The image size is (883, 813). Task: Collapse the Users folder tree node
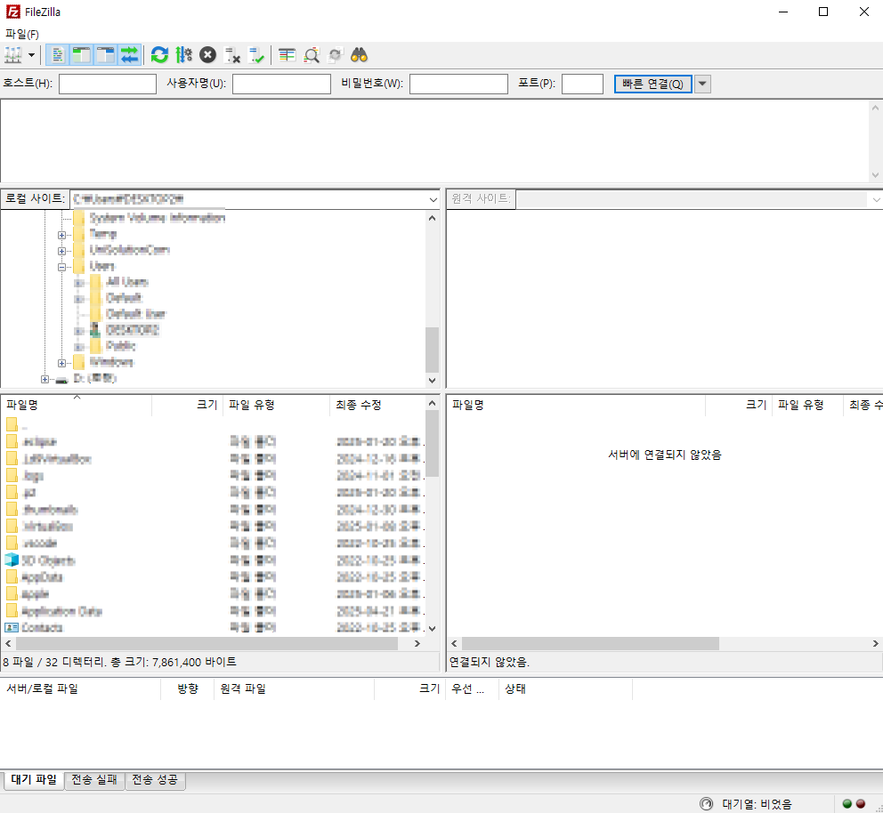(x=62, y=267)
